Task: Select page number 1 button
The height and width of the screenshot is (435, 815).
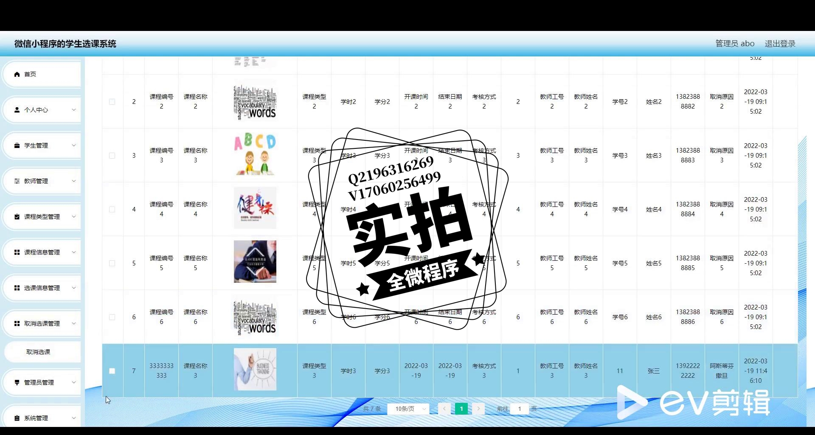Action: click(x=461, y=409)
